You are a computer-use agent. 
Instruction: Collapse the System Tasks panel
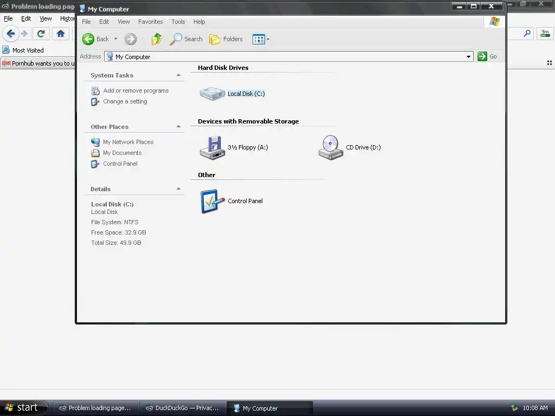point(178,75)
